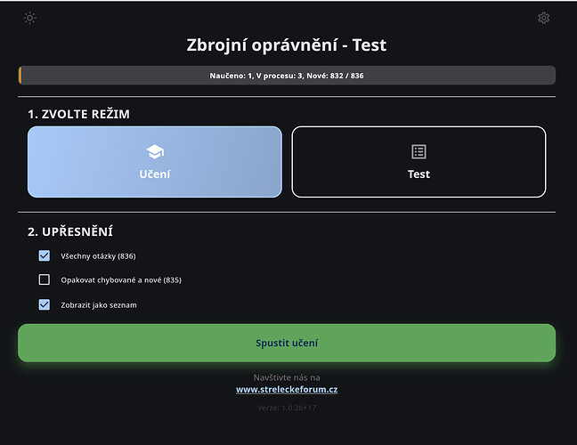
Task: Click the "Verze: 1.0.26+17" version text
Action: coord(287,409)
